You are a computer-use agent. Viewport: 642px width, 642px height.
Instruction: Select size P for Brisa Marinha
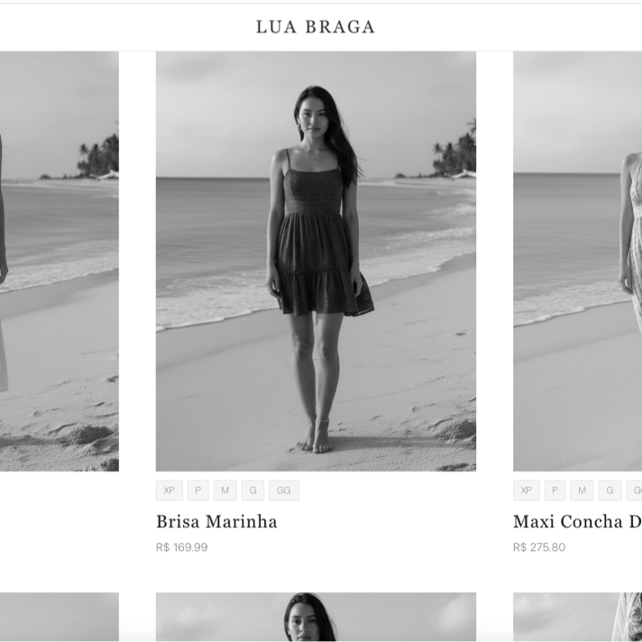pos(198,491)
